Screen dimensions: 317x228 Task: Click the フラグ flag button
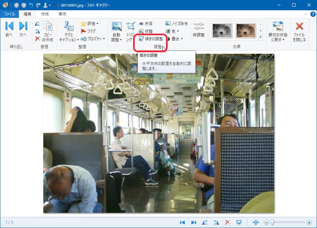click(88, 31)
